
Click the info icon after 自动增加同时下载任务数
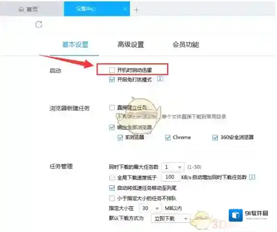[x=252, y=177]
